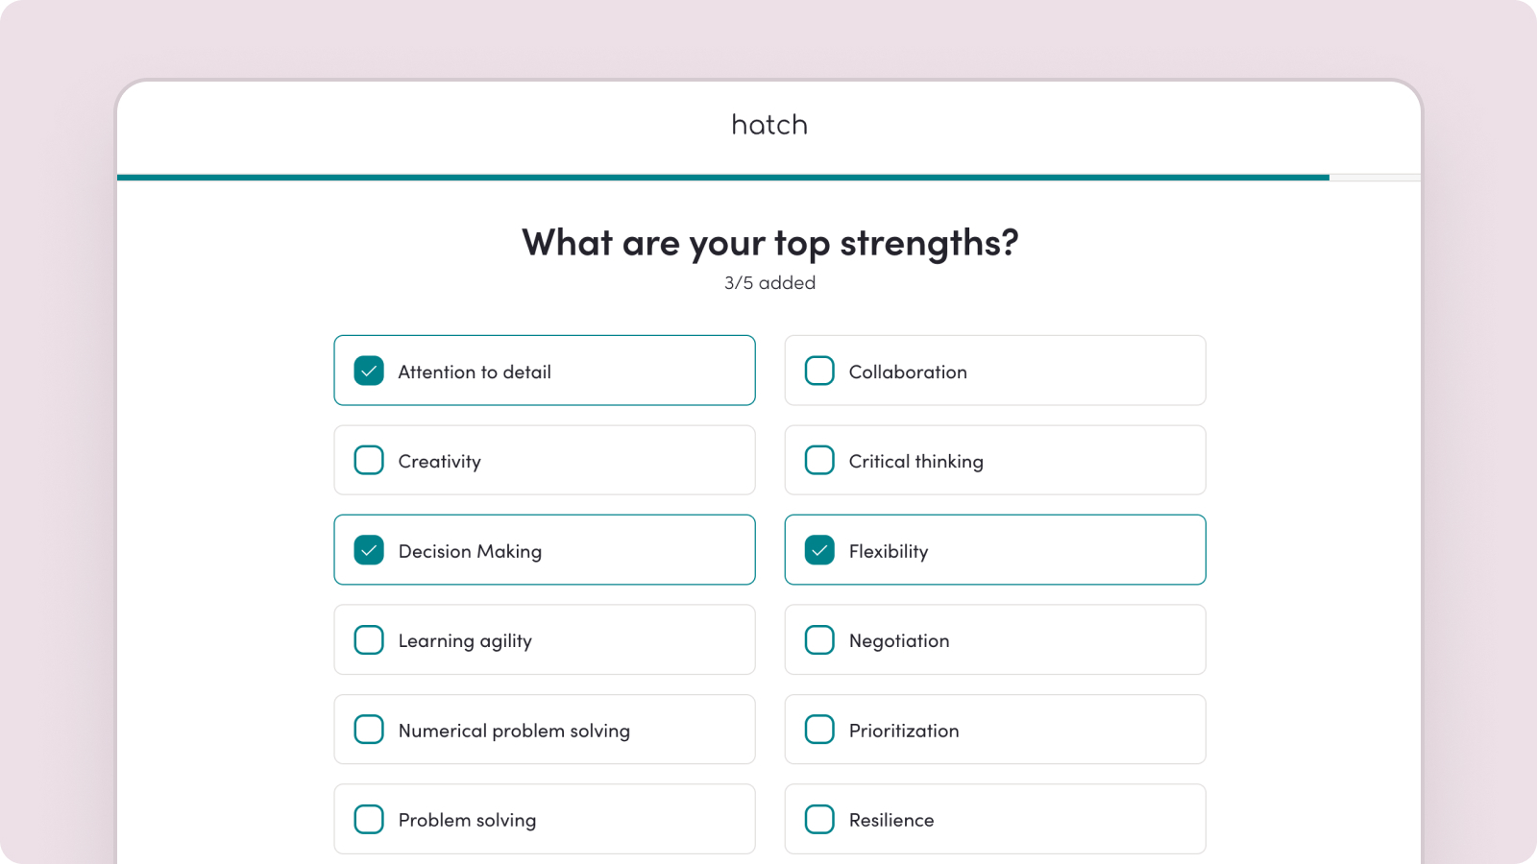This screenshot has width=1537, height=864.
Task: Pick the Prioritization strength card
Action: click(x=995, y=730)
